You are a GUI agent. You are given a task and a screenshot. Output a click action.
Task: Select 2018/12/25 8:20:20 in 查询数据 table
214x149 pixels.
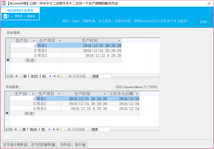(84, 108)
